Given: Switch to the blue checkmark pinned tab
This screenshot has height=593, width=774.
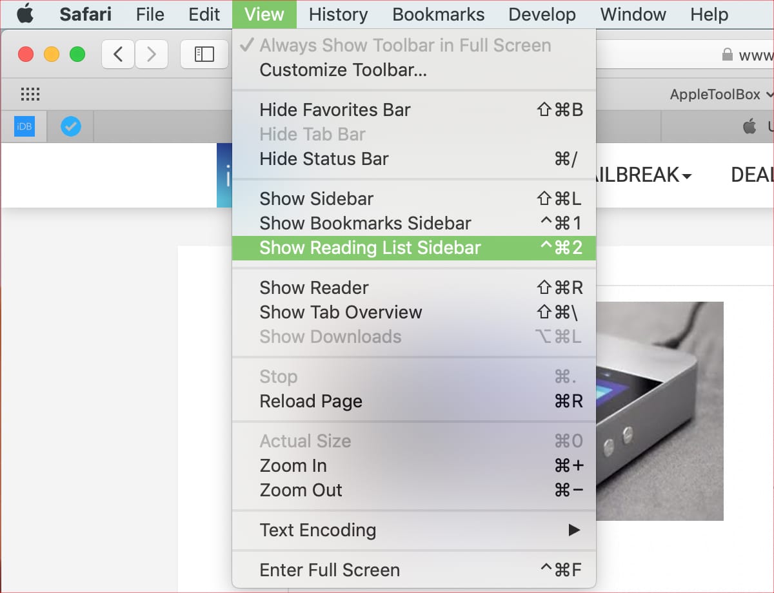Looking at the screenshot, I should click(x=71, y=127).
